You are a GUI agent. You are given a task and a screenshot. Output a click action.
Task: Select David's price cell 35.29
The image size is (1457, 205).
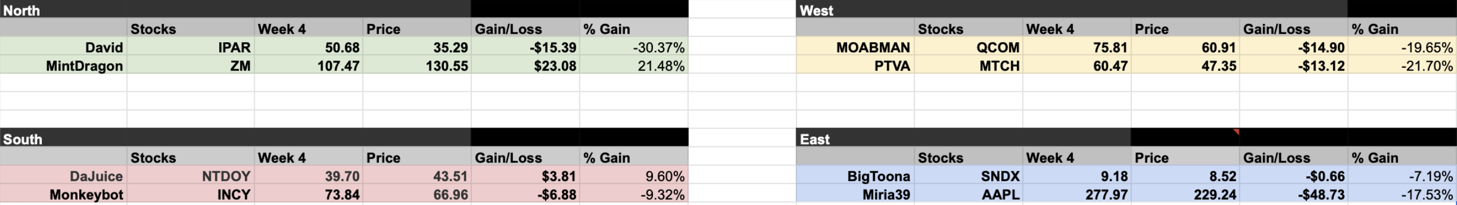417,47
